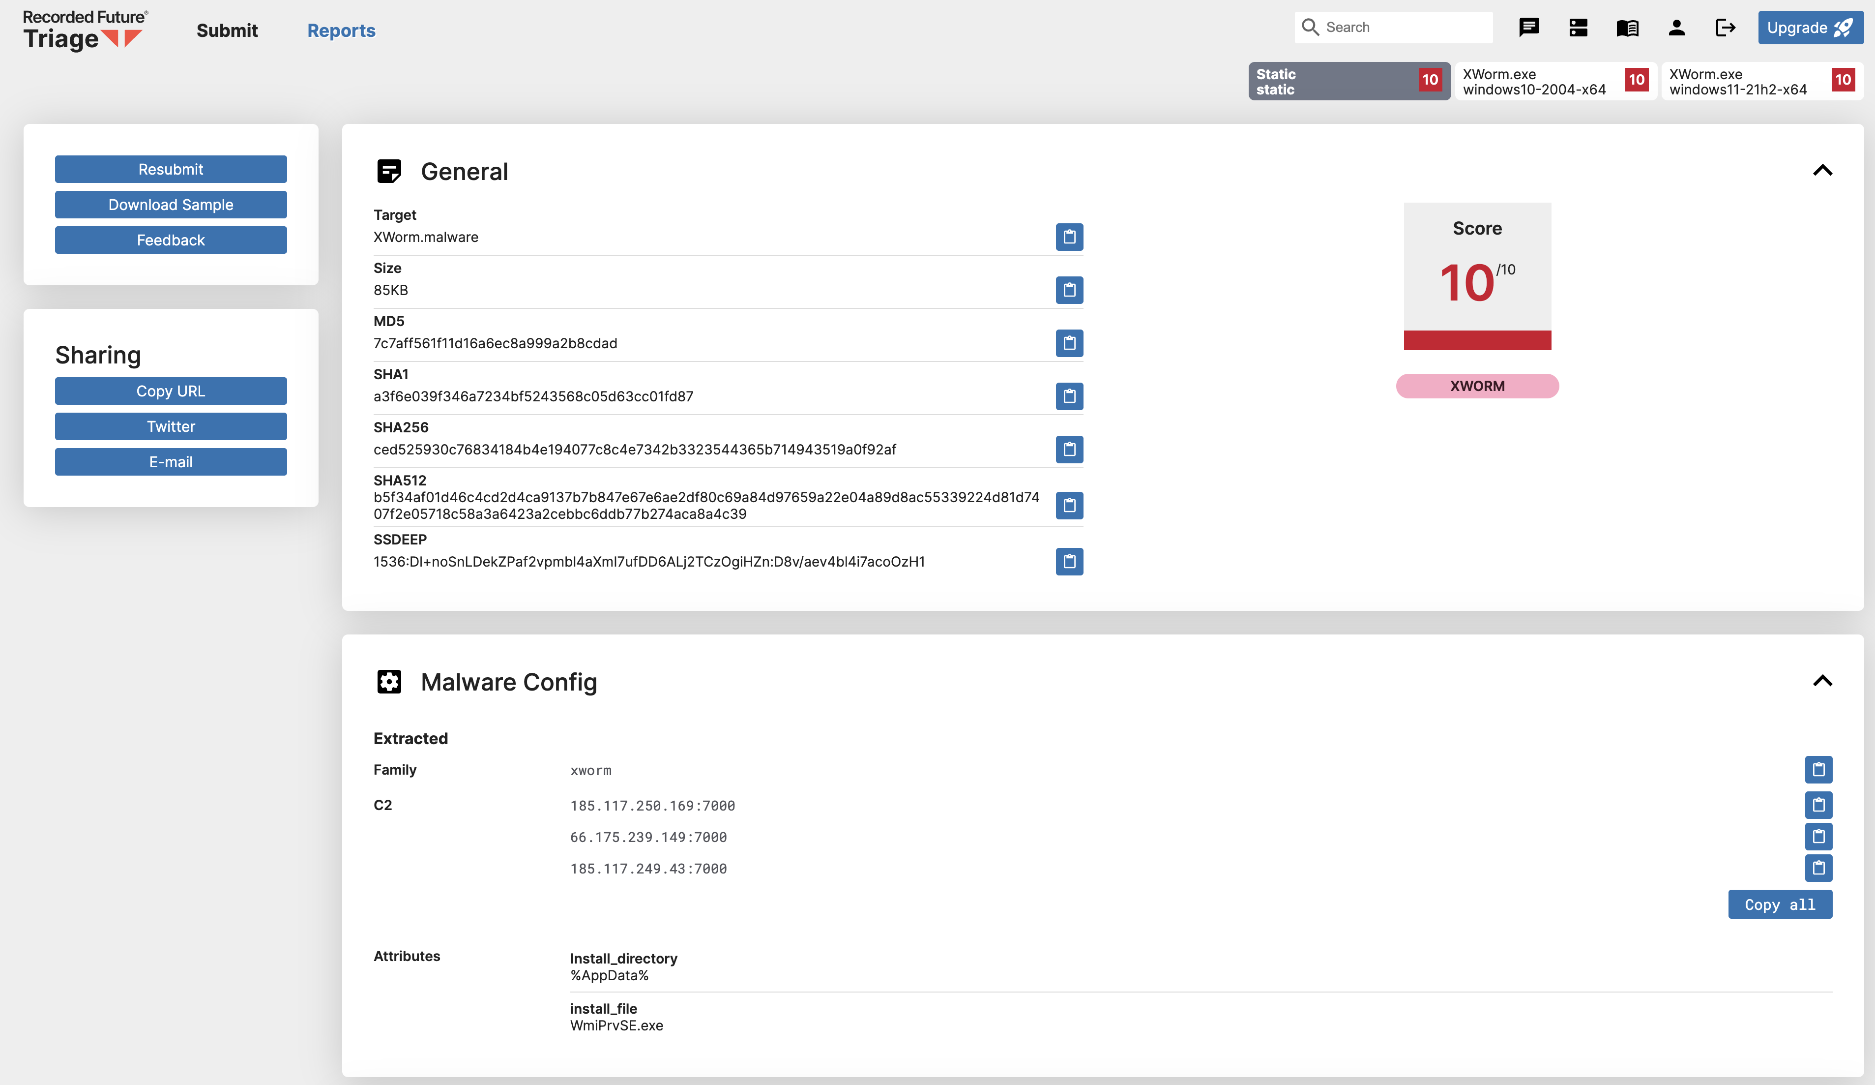
Task: Open the user account profile icon
Action: [x=1676, y=28]
